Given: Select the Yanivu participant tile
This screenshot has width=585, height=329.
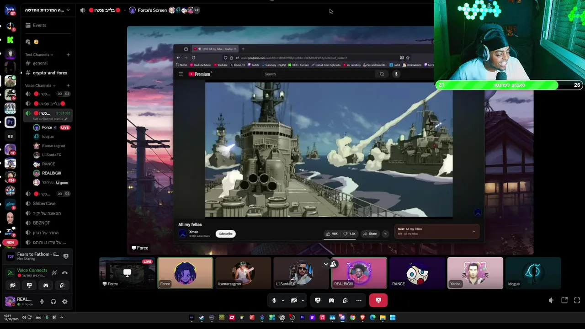Looking at the screenshot, I should pos(475,273).
